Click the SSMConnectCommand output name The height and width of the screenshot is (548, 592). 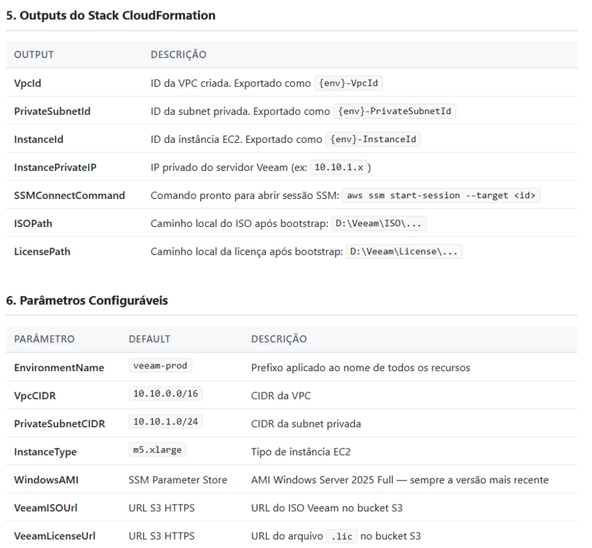point(69,196)
